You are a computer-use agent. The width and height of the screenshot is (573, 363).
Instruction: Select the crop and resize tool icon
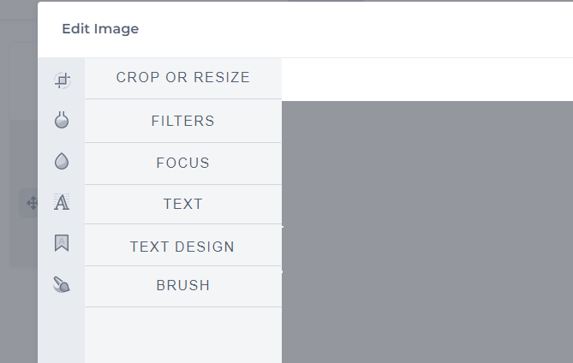pyautogui.click(x=63, y=80)
